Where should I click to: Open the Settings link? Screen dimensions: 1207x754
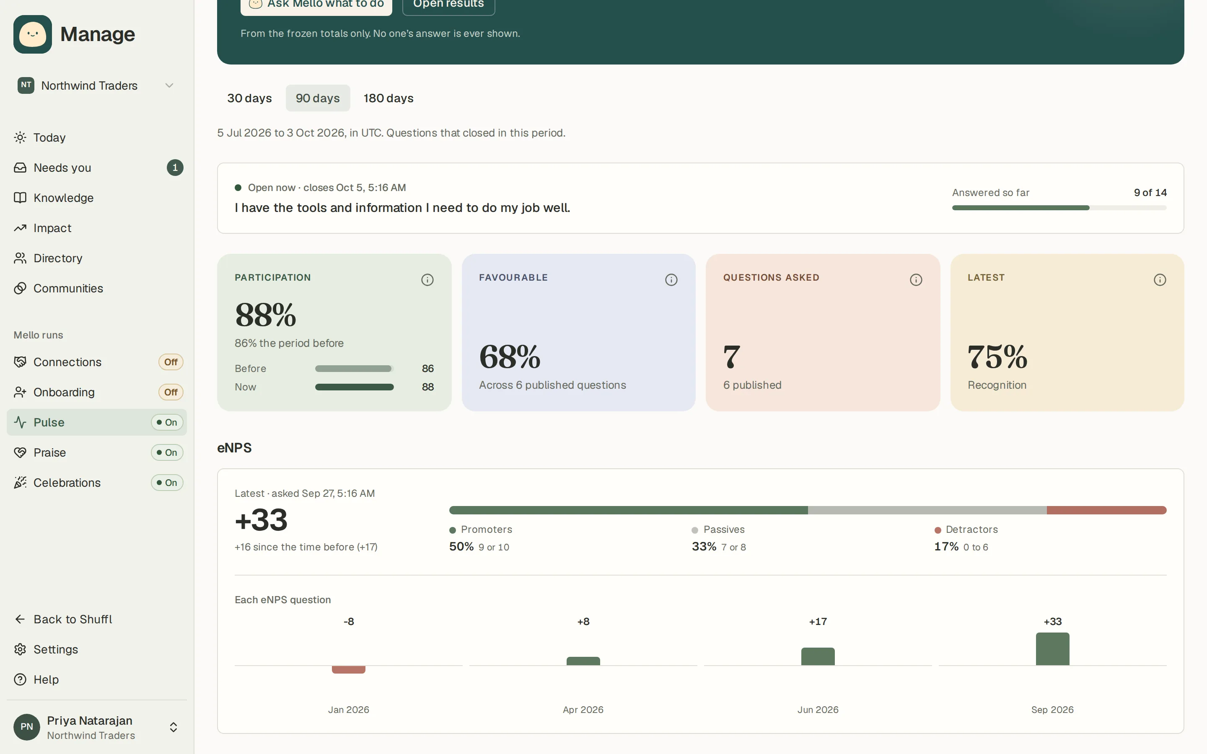(x=97, y=649)
